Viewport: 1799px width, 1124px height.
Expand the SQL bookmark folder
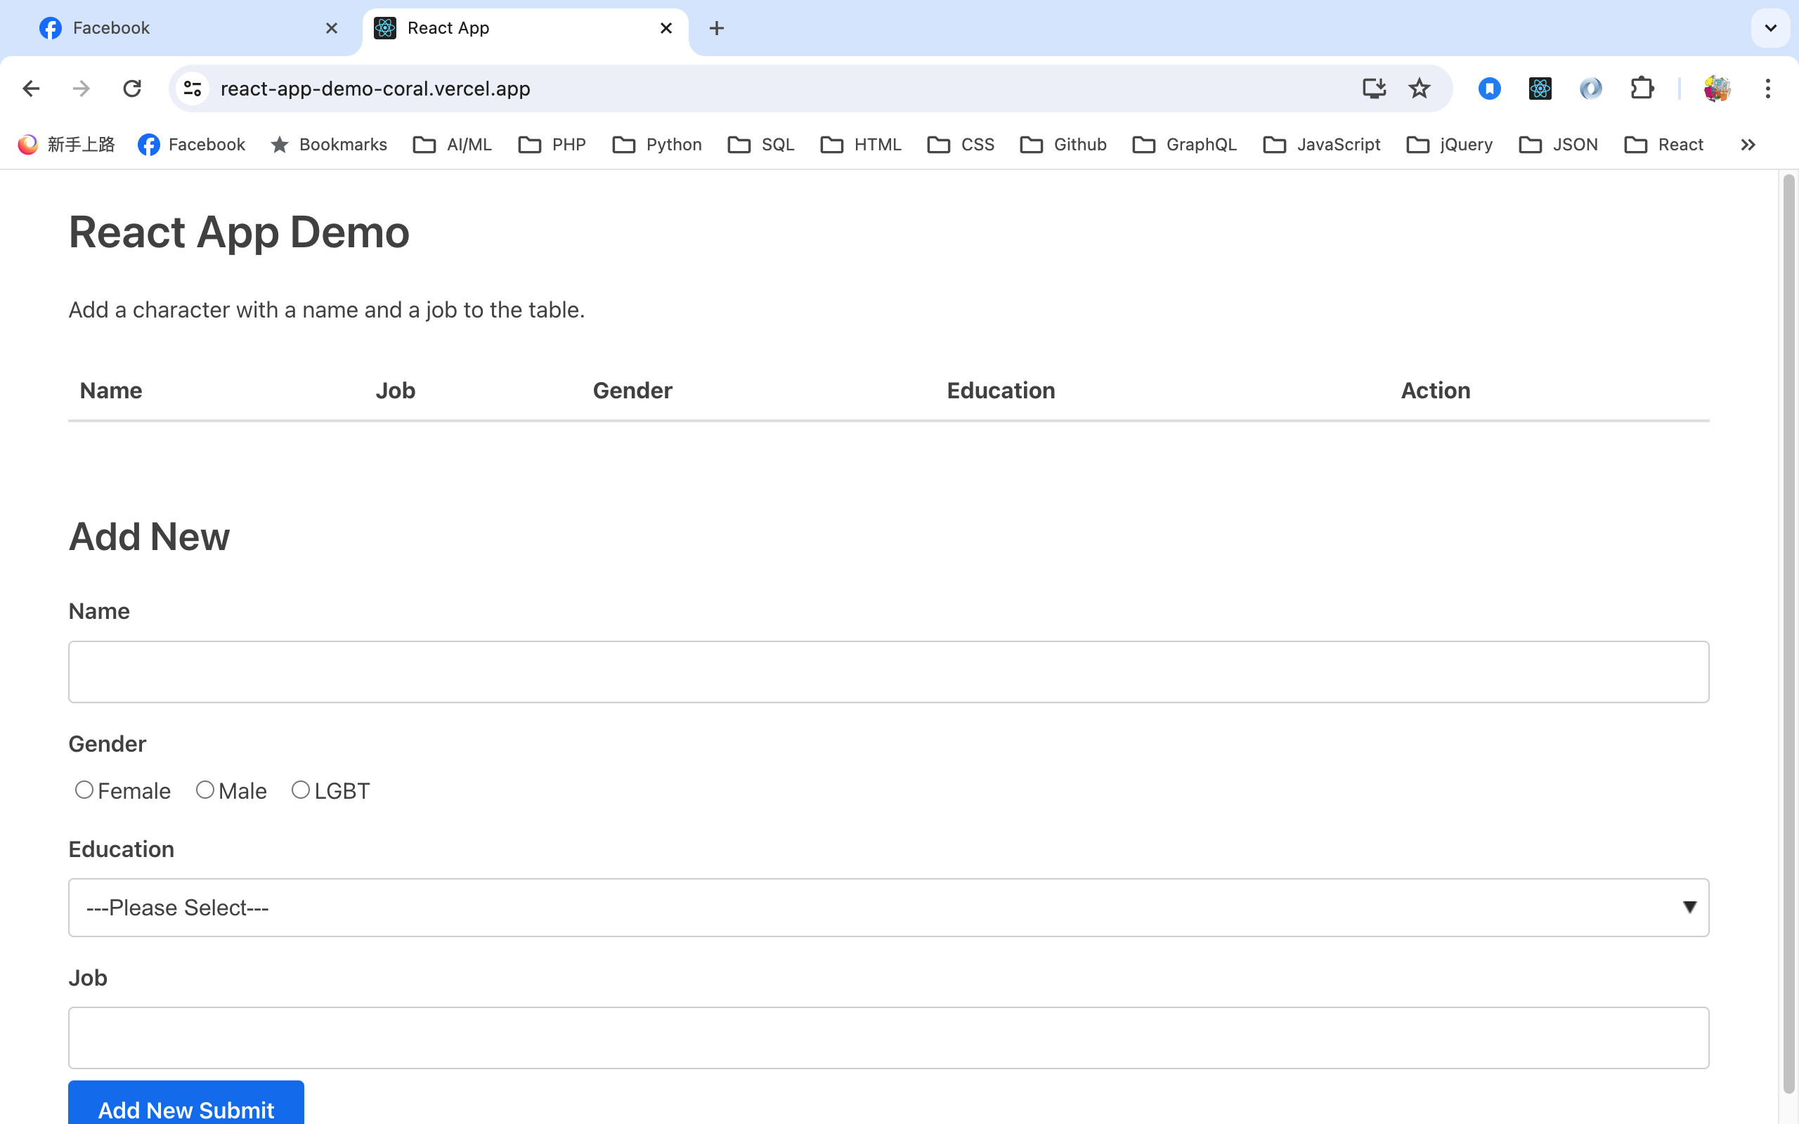[760, 144]
